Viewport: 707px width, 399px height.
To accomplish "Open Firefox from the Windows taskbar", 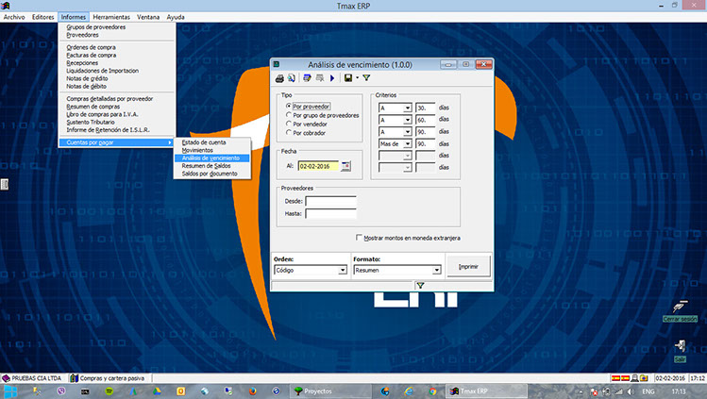I will pos(252,390).
